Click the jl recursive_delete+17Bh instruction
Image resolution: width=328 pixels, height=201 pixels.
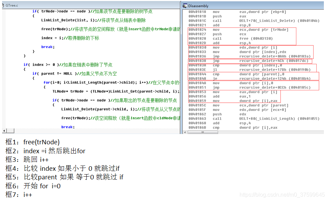[x=262, y=70]
